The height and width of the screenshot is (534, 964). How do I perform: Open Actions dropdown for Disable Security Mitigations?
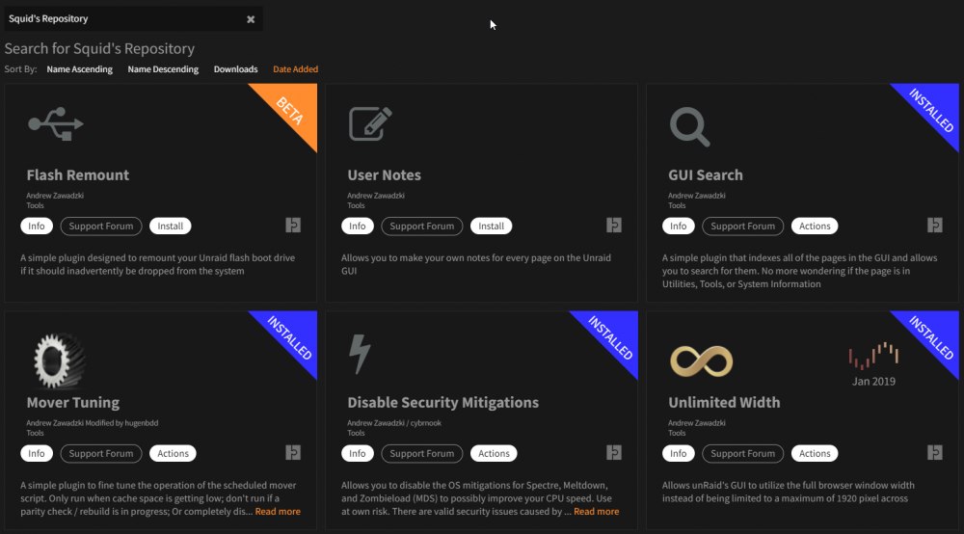[x=494, y=453]
